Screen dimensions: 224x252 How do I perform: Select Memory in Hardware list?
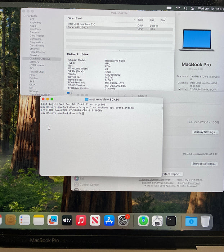click(x=34, y=62)
